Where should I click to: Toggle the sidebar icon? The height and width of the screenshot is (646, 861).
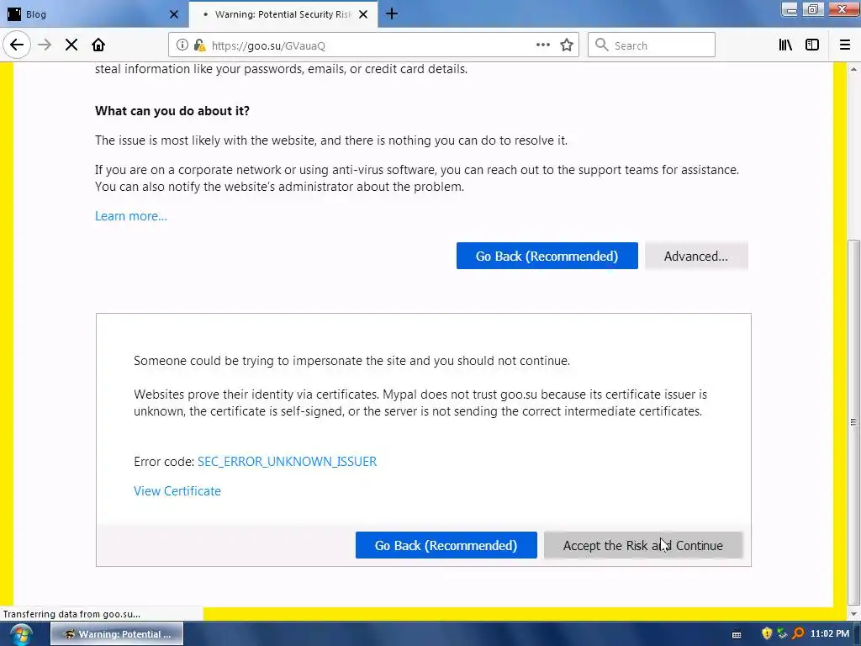click(812, 45)
